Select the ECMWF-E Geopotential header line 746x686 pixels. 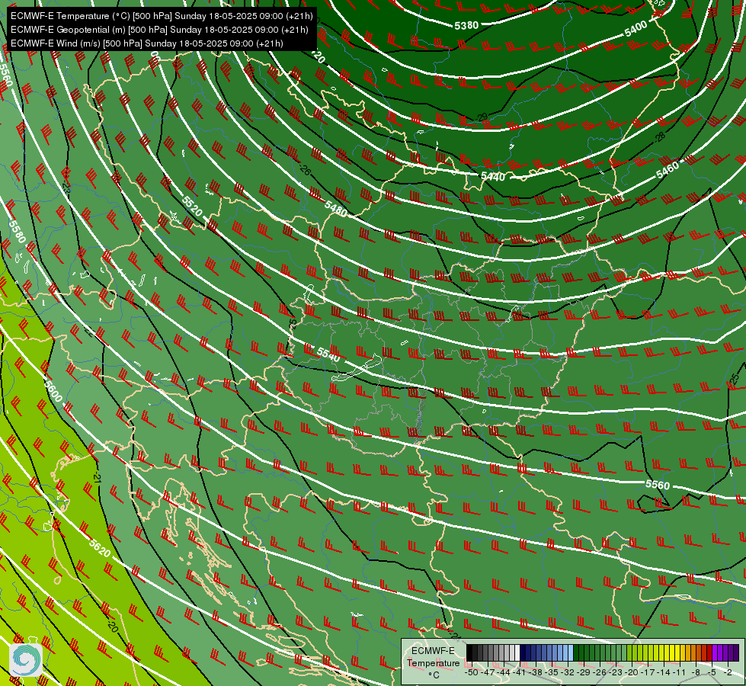point(159,30)
